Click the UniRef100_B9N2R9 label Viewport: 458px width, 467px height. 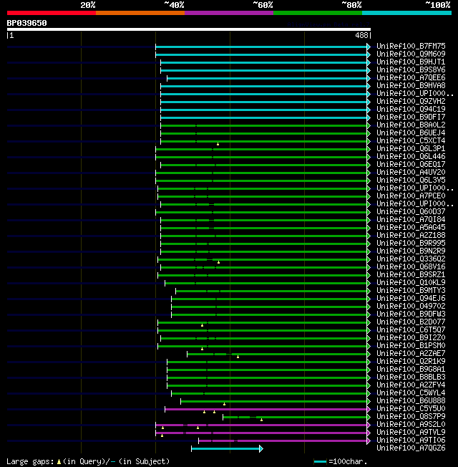click(411, 251)
